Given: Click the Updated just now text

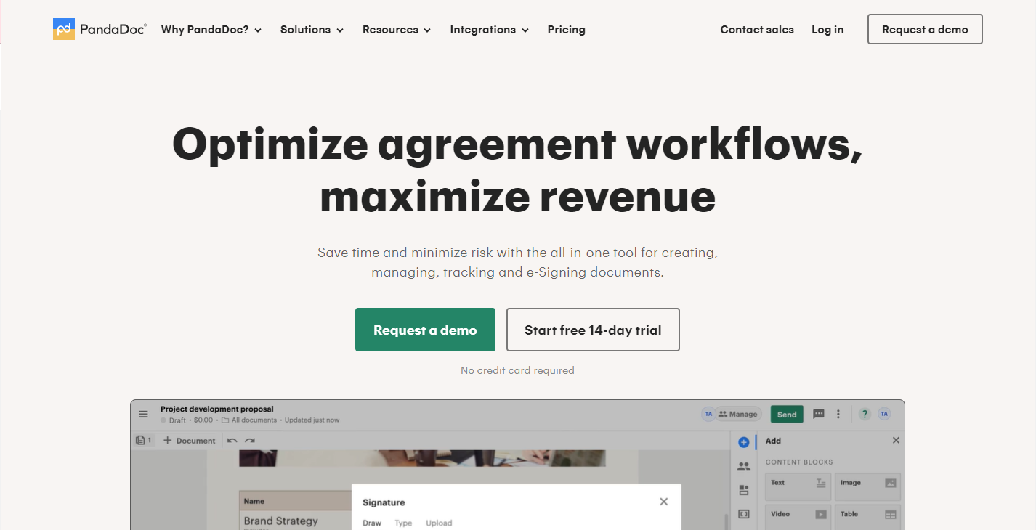Looking at the screenshot, I should point(312,420).
